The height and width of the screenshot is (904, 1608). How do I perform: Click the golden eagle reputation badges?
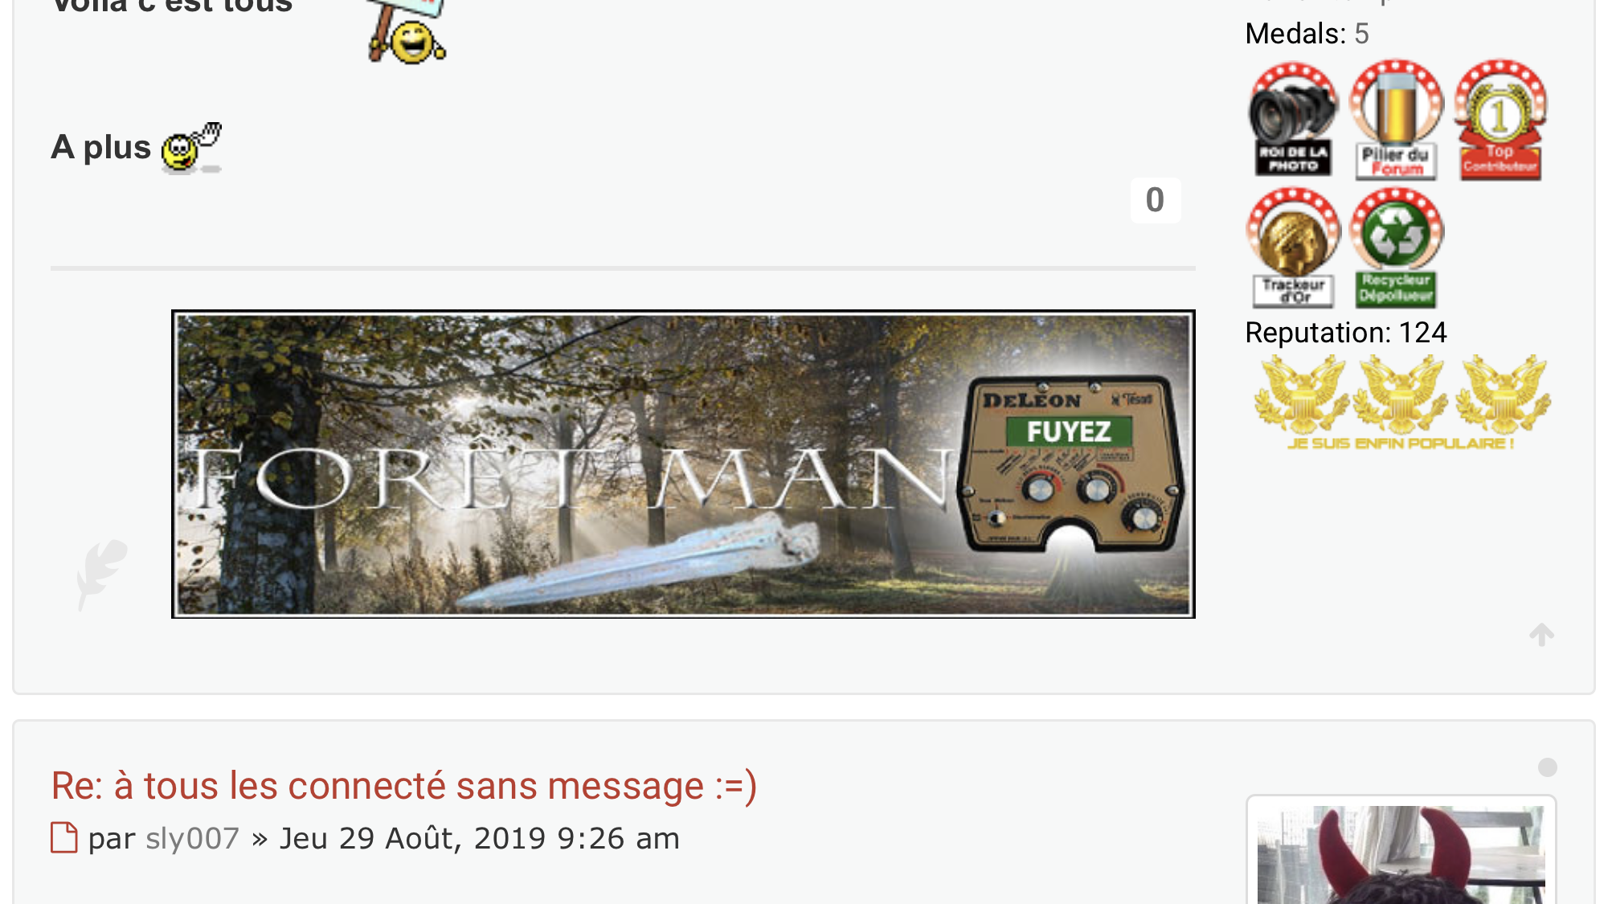pyautogui.click(x=1401, y=403)
